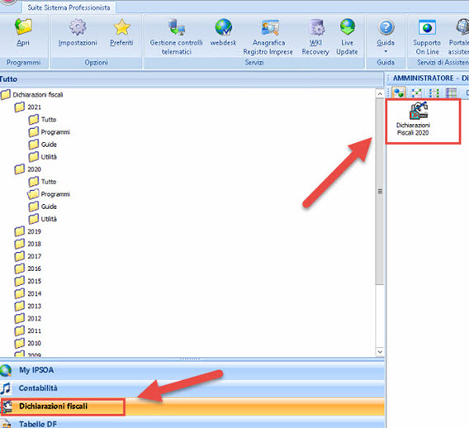Open the 2014 folder
This screenshot has height=428, width=469.
point(27,293)
